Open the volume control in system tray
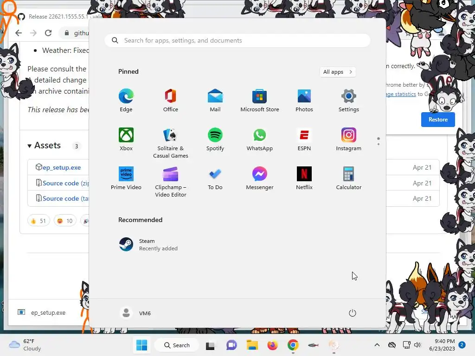475x356 pixels. [417, 345]
